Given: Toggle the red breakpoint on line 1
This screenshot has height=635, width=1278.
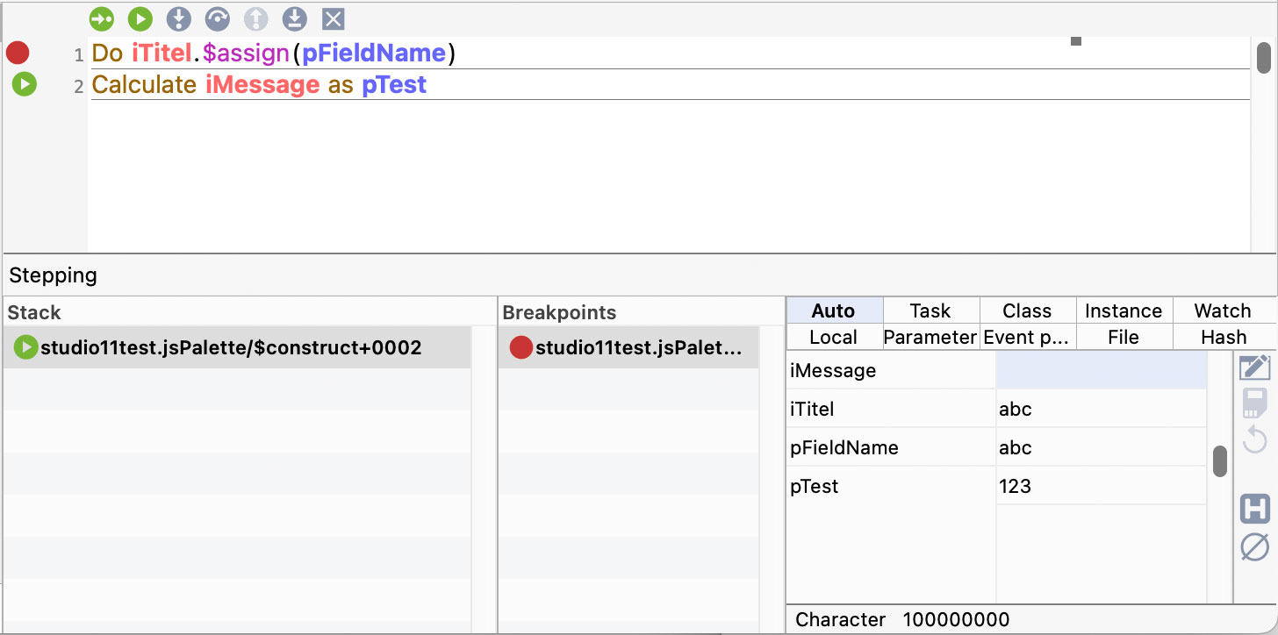Looking at the screenshot, I should (x=18, y=54).
